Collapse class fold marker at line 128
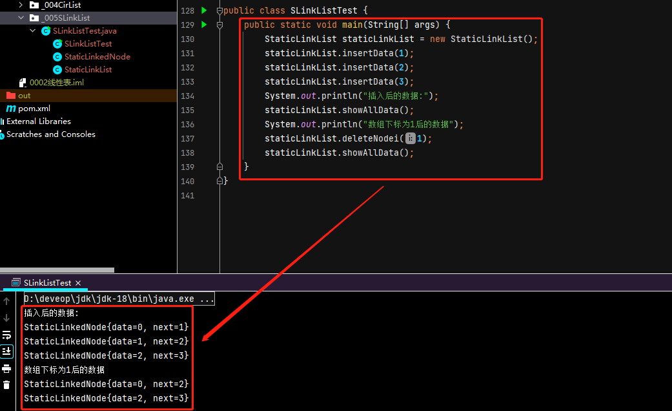Viewport: 672px width, 411px height. pos(220,11)
